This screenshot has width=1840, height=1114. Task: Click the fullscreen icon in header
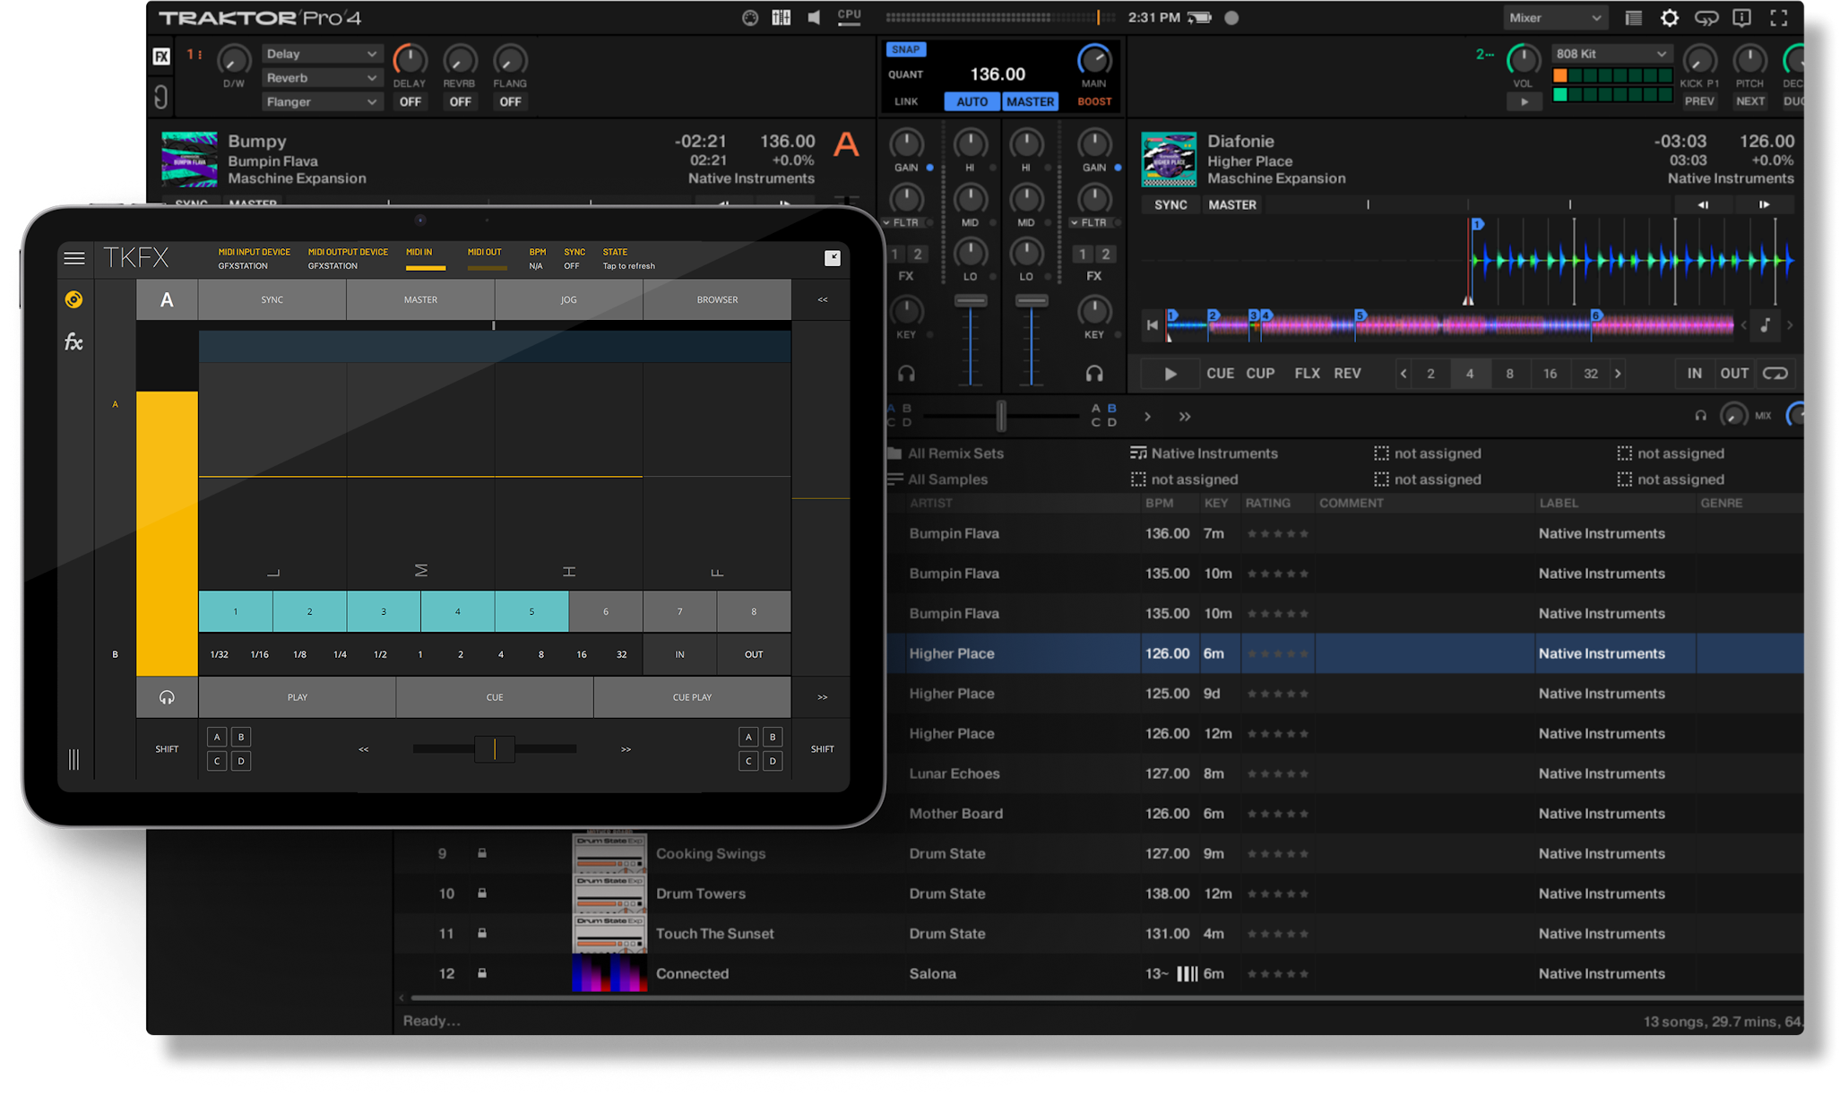point(1778,18)
